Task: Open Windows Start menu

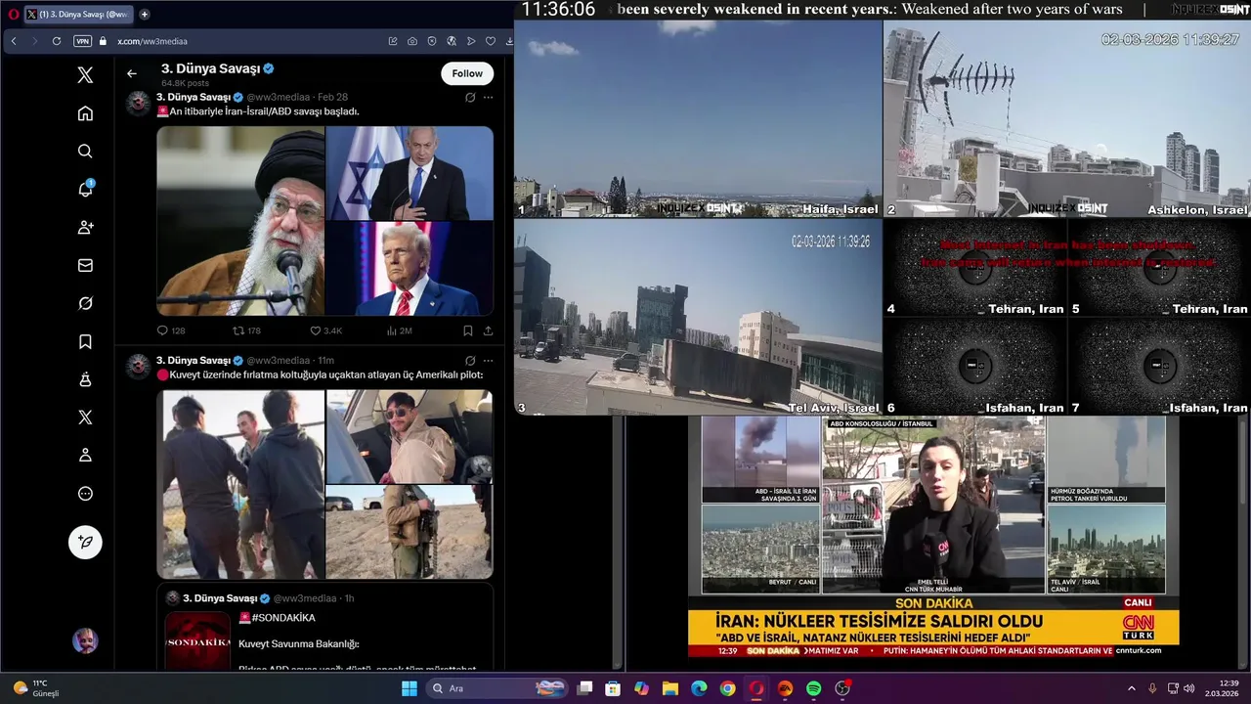Action: click(x=410, y=688)
